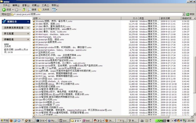Go up one folder level icon
This screenshot has width=196, height=123.
[x=24, y=10]
